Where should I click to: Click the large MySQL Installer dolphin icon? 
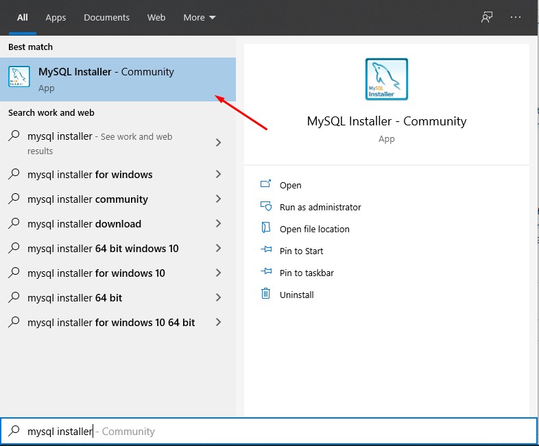tap(386, 79)
